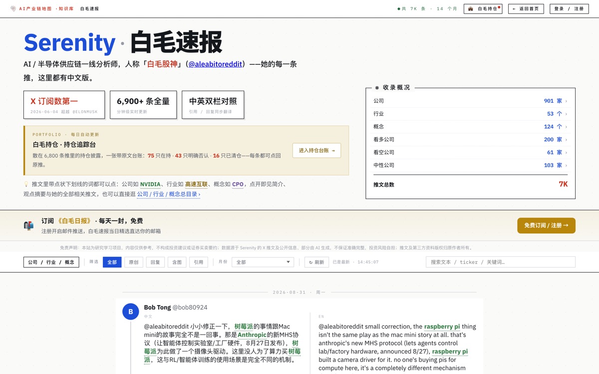This screenshot has height=374, width=599.
Task: Open the 白毛持仓 button in header
Action: click(x=483, y=8)
